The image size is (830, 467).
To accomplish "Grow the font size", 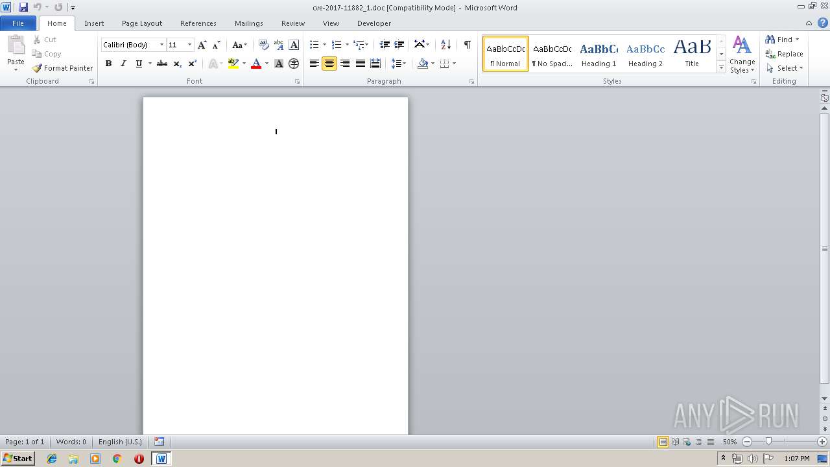I will click(202, 45).
